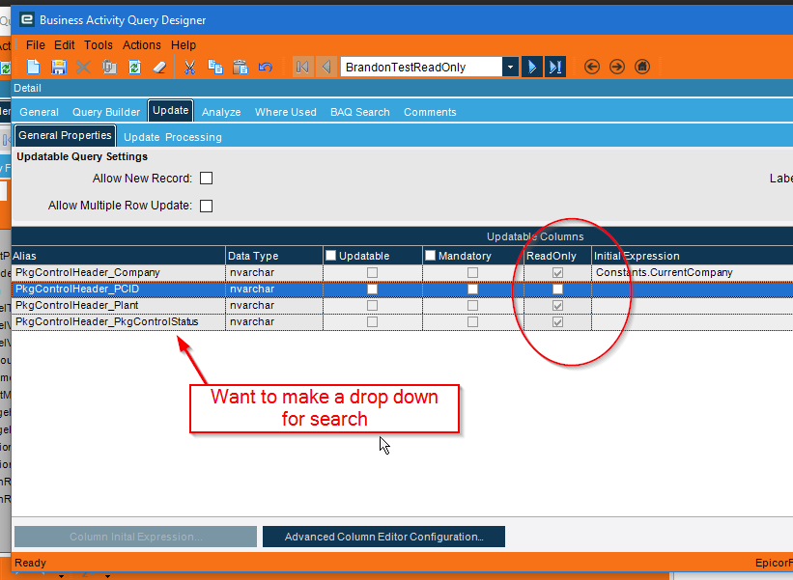Open the Comments tab

coord(430,112)
